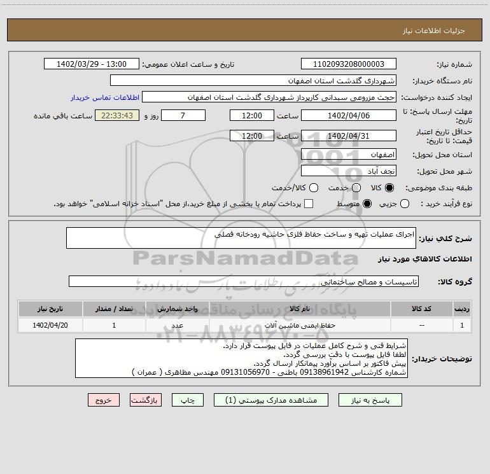Click the cell حفاظ ایمنی ماشین آلات
This screenshot has width=490, height=474.
(300, 326)
